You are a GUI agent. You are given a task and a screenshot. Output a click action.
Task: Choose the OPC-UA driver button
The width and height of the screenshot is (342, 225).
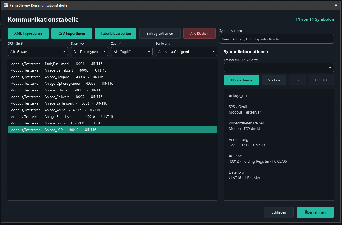coord(321,80)
